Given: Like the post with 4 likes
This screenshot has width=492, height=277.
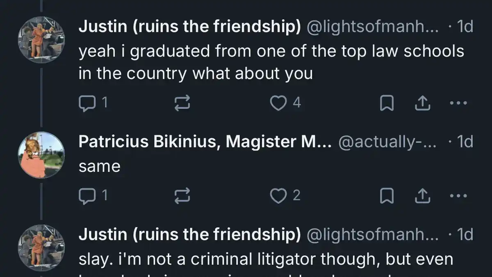Looking at the screenshot, I should point(285,103).
